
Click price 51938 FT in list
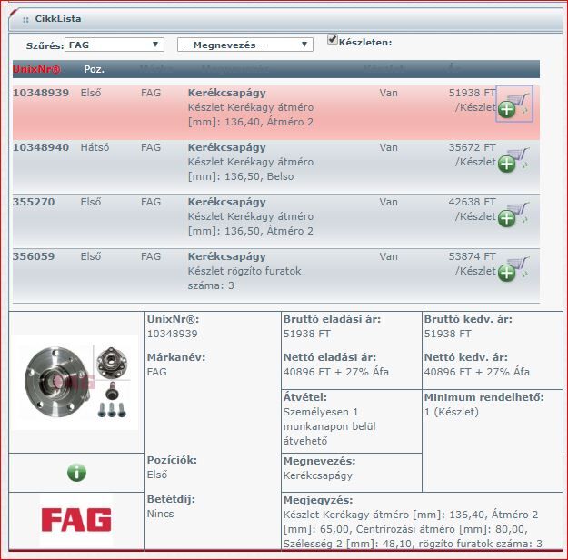coord(472,93)
